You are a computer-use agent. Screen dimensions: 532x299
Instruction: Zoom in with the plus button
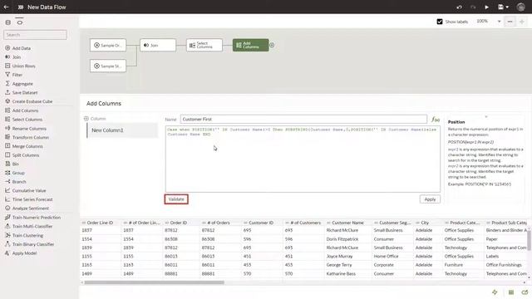[x=522, y=22]
